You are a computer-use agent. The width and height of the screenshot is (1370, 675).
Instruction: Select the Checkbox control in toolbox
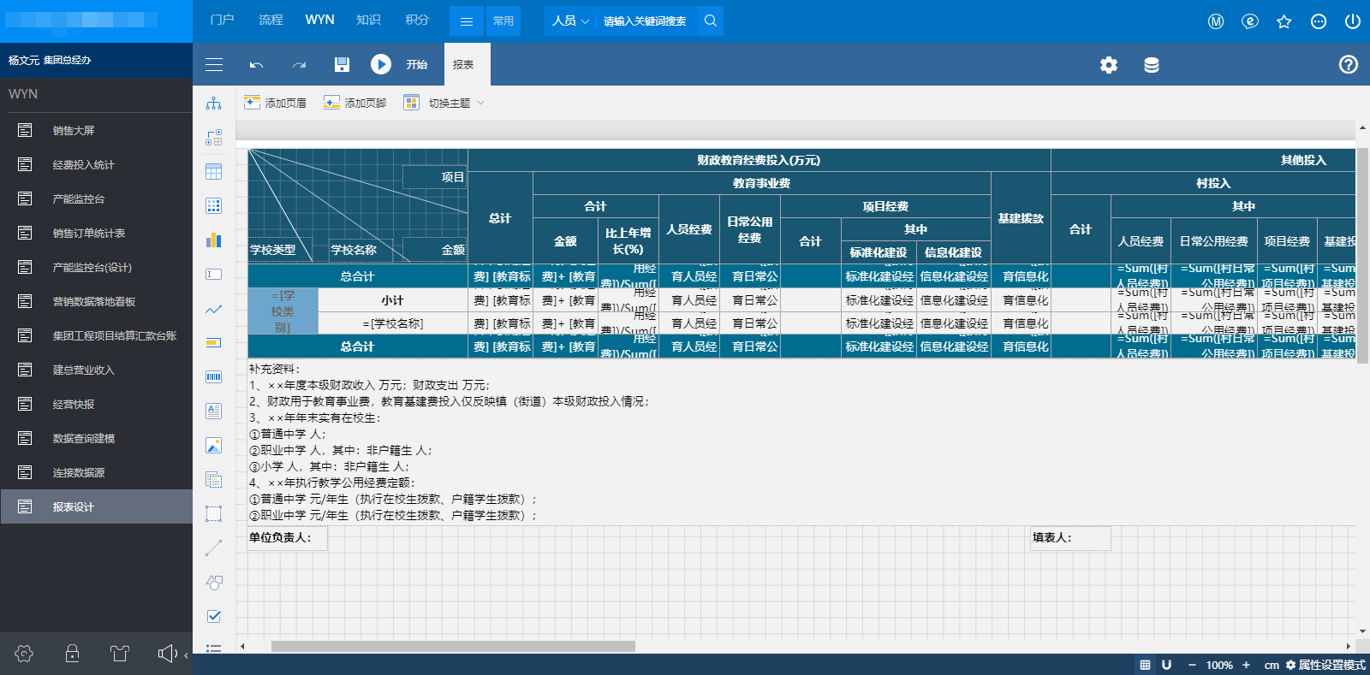(x=214, y=616)
